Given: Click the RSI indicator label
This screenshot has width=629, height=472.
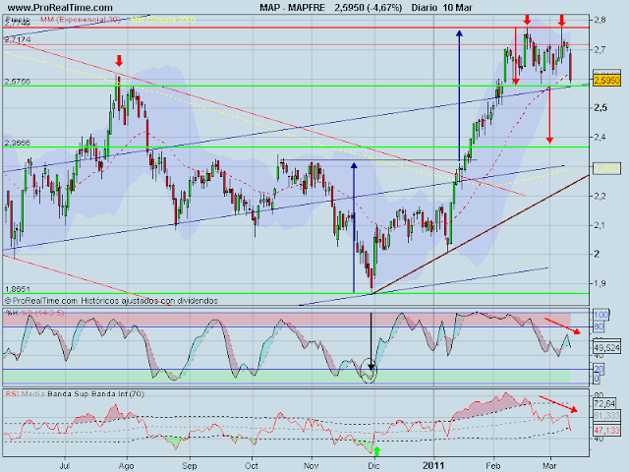Looking at the screenshot, I should 12,393.
